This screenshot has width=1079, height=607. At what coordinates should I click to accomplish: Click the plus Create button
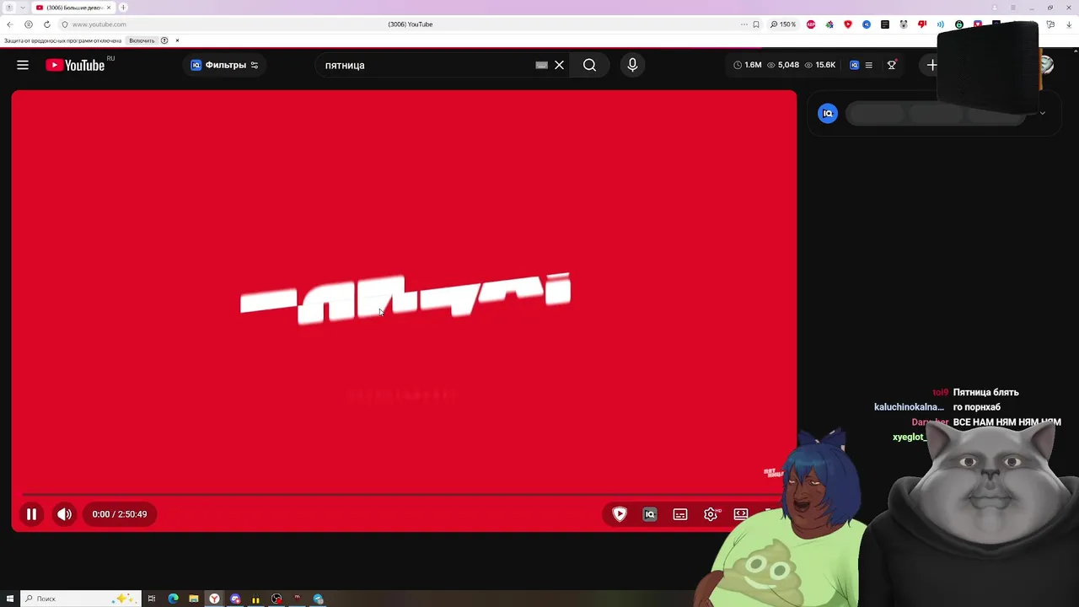tap(931, 65)
